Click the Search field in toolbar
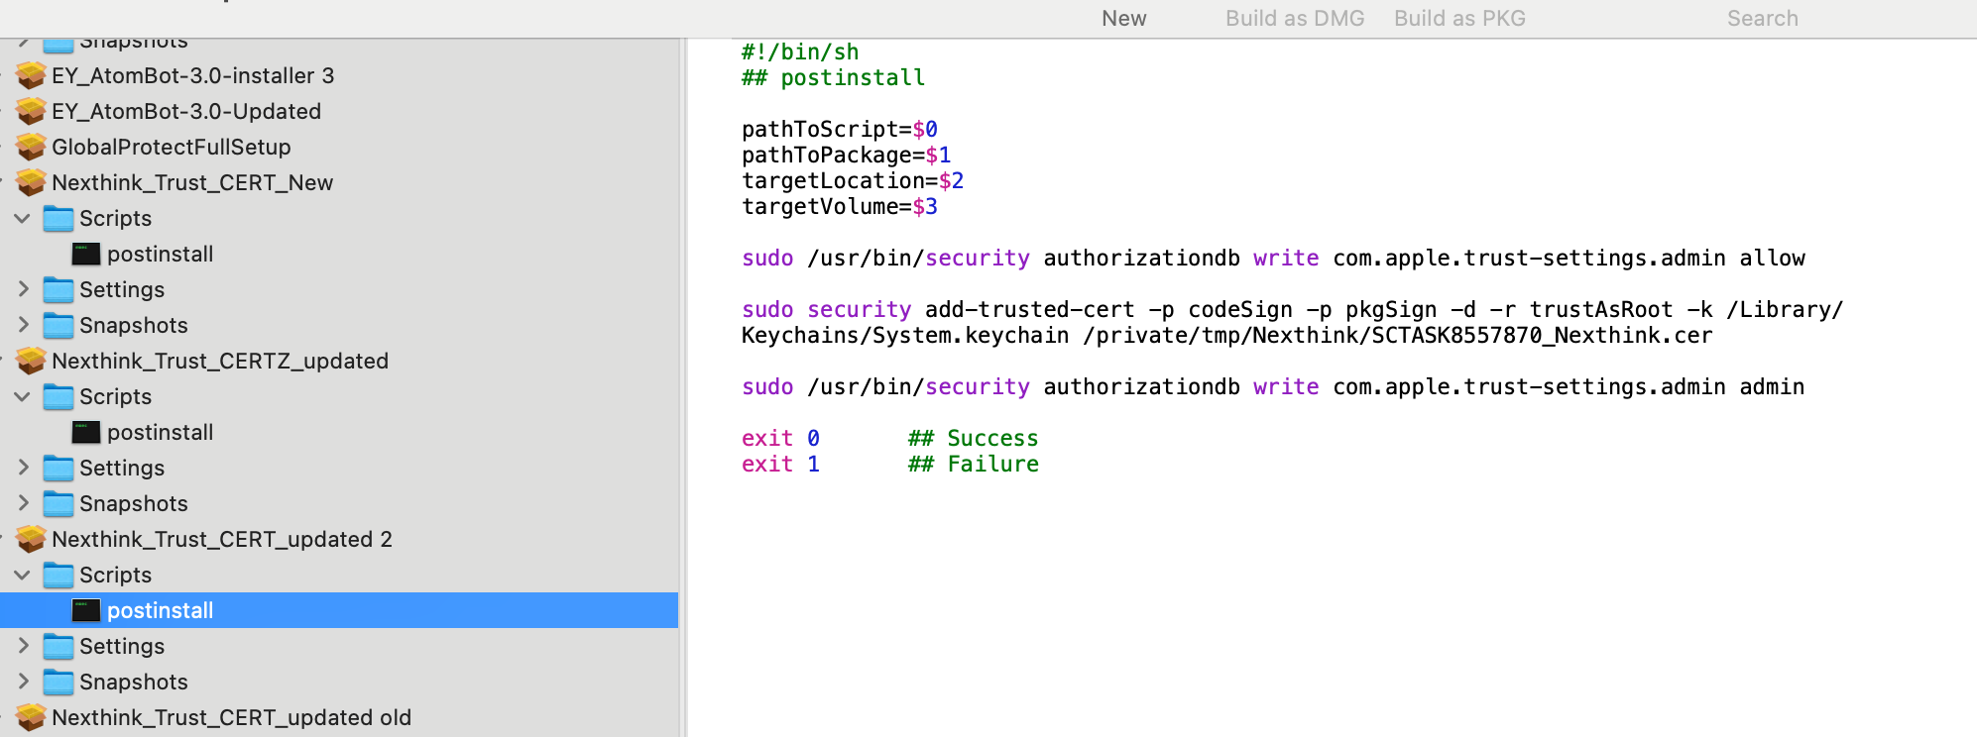The height and width of the screenshot is (737, 1977). [1763, 18]
